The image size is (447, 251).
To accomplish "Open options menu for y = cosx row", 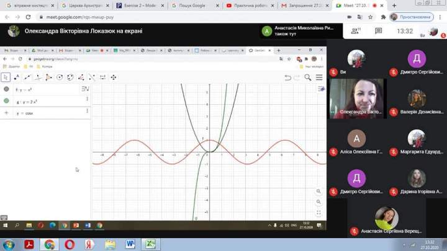I will 88,111.
